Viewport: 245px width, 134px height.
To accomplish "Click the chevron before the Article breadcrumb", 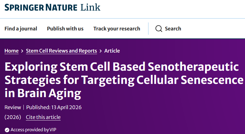I will point(101,51).
